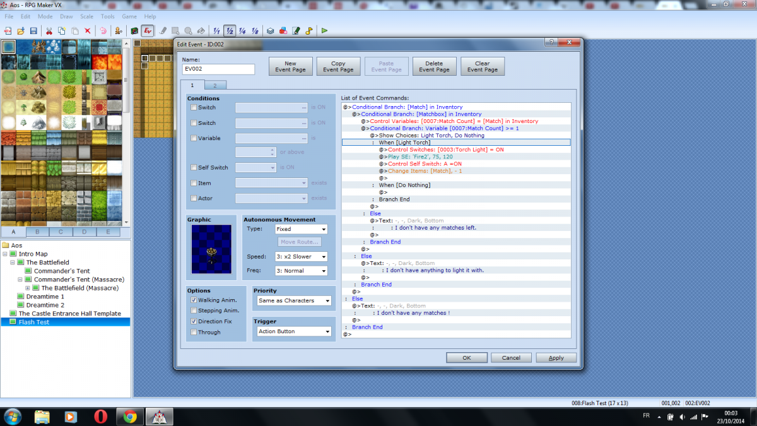The width and height of the screenshot is (757, 426).
Task: Open Windows Explorer from the taskbar
Action: tap(42, 417)
